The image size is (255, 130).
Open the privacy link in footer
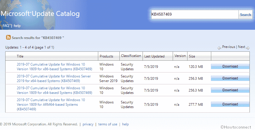pyautogui.click(x=88, y=124)
